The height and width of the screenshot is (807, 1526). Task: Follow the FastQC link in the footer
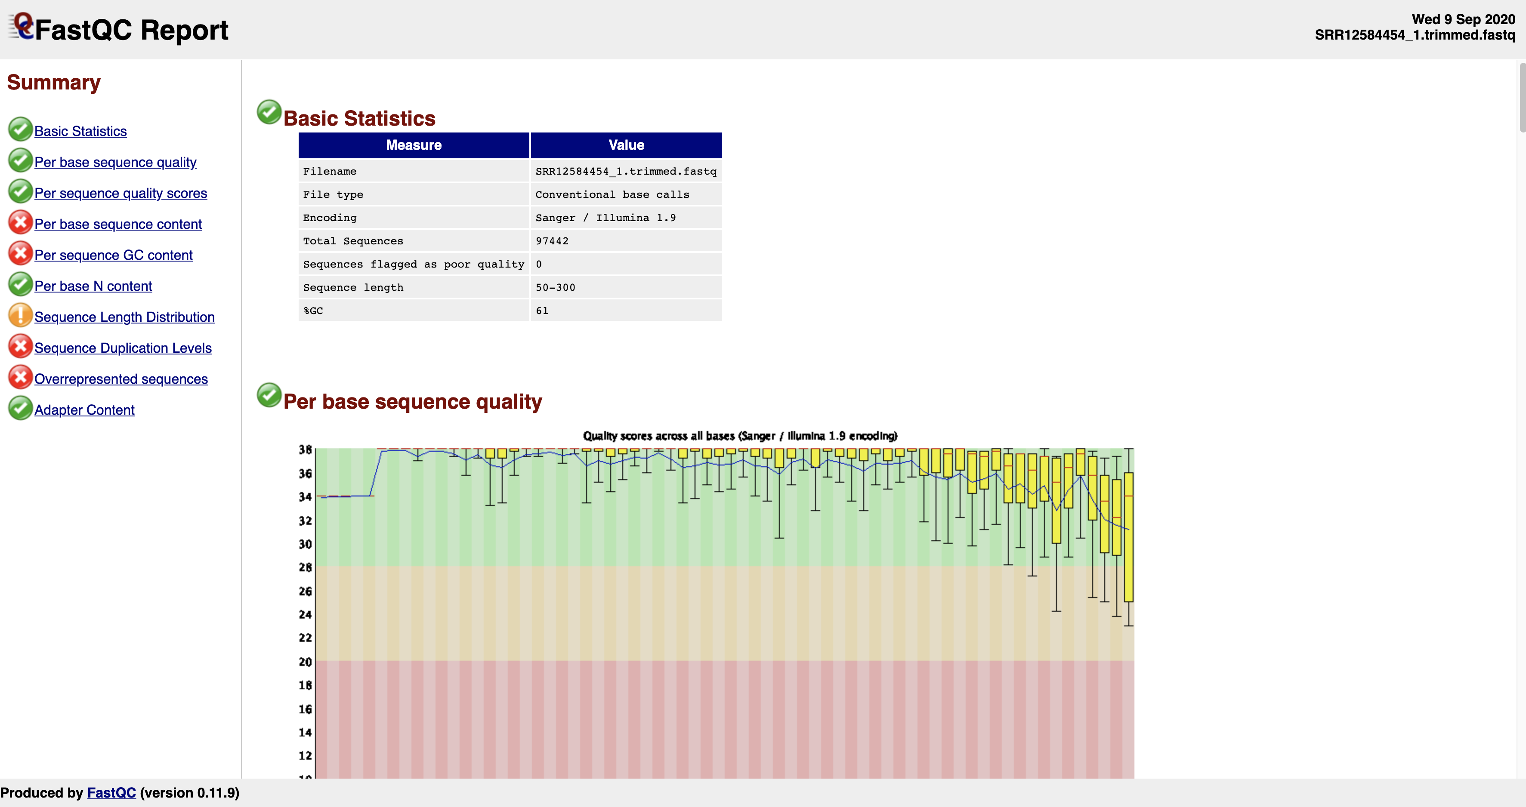point(111,793)
